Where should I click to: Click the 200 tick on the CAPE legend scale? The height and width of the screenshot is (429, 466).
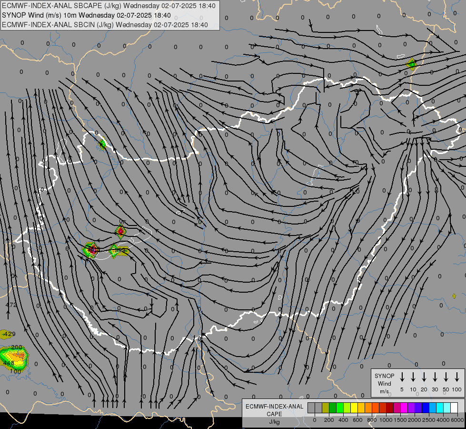click(329, 420)
